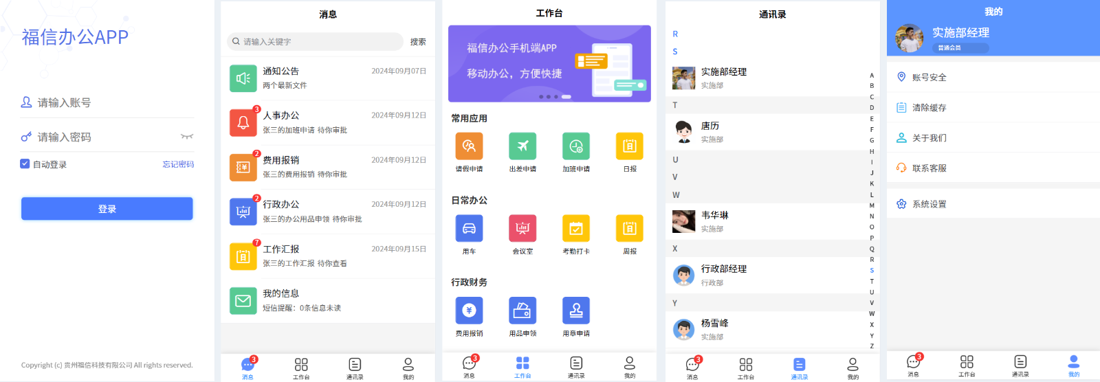Open the 日报 daily report icon
Screen dimensions: 1100x382
[630, 146]
